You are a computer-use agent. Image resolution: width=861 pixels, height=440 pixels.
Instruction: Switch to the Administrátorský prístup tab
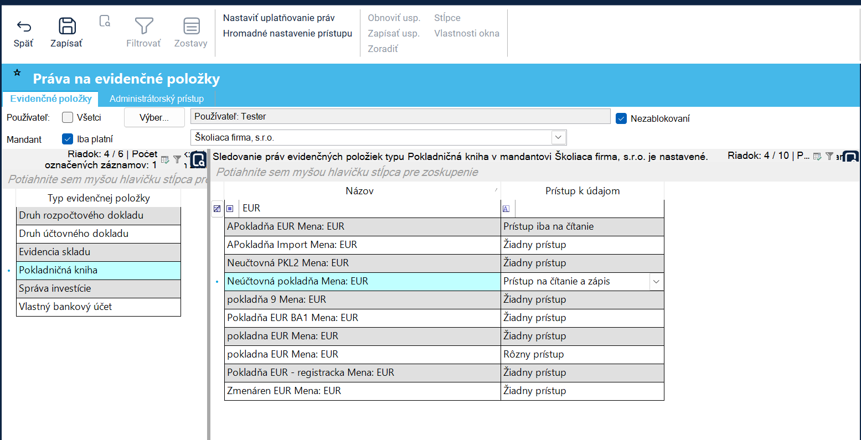tap(157, 99)
